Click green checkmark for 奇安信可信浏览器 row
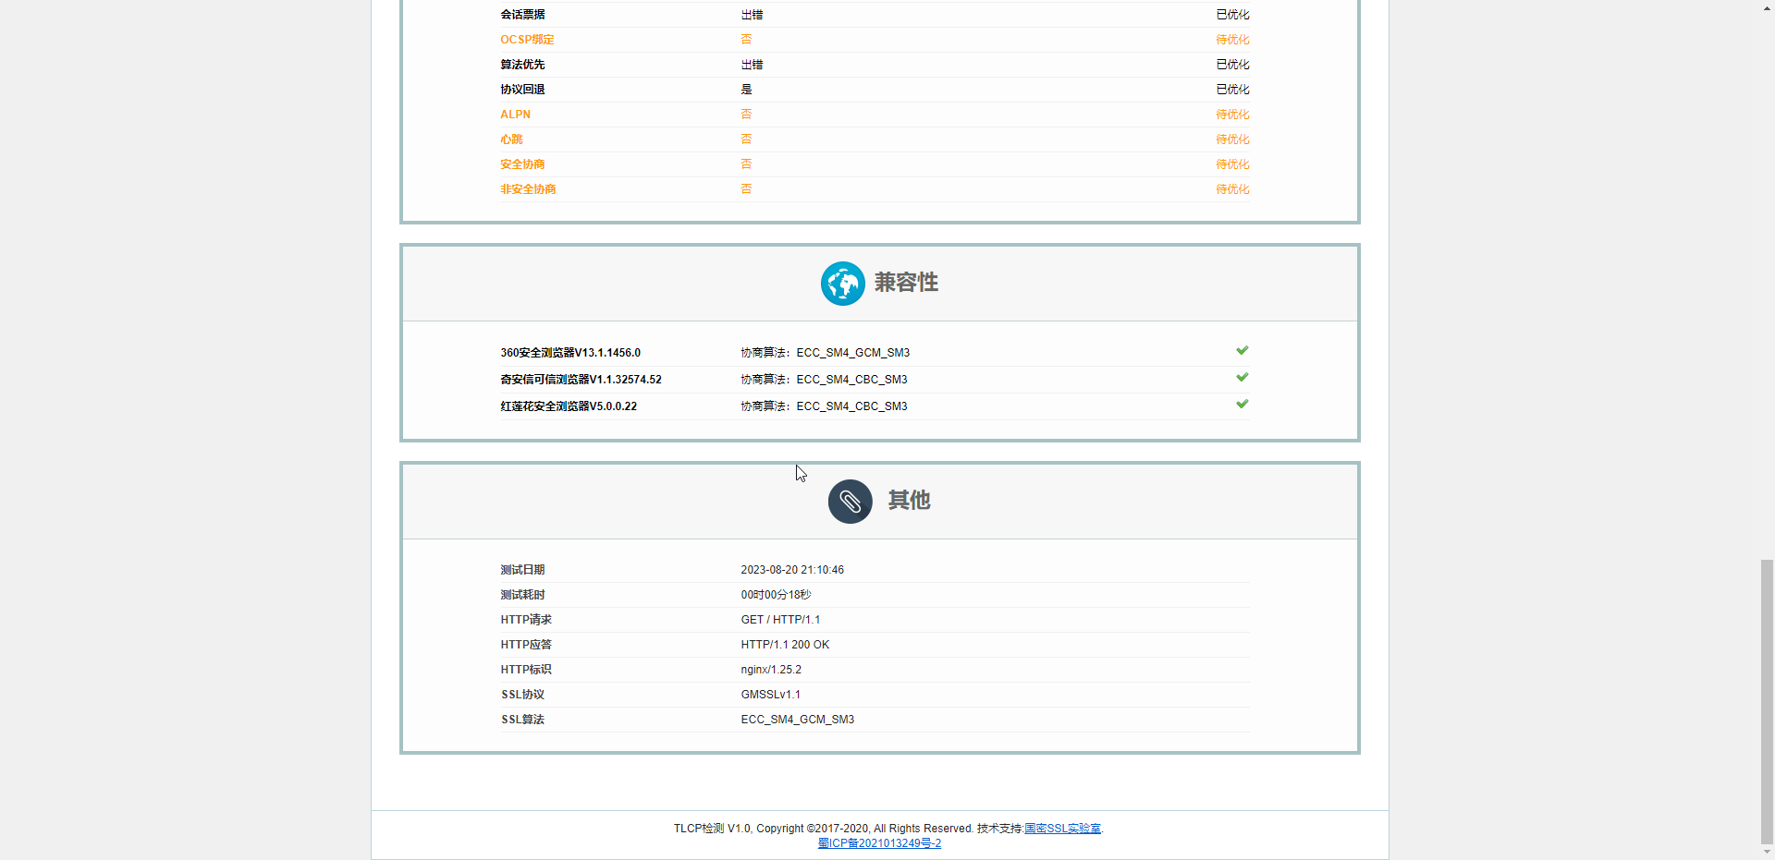Image resolution: width=1775 pixels, height=860 pixels. [1242, 378]
